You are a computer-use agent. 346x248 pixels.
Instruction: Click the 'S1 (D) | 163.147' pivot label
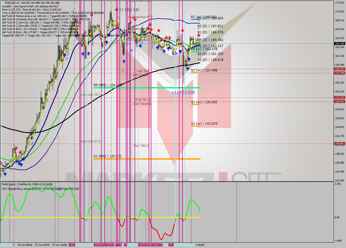(210, 46)
